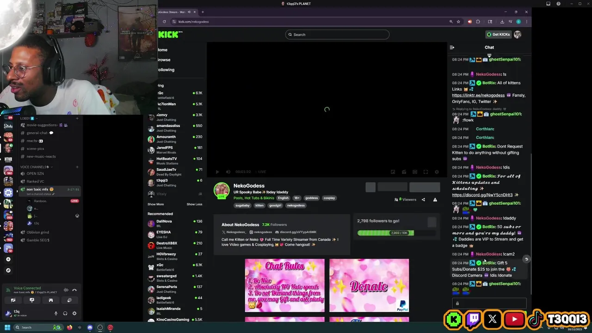Click the browser zoom magnifier icon
This screenshot has width=592, height=333.
[451, 22]
